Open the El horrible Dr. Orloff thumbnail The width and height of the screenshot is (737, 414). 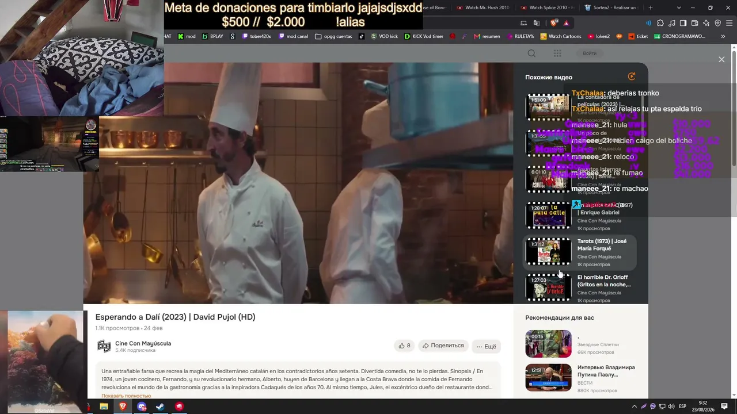coord(548,287)
